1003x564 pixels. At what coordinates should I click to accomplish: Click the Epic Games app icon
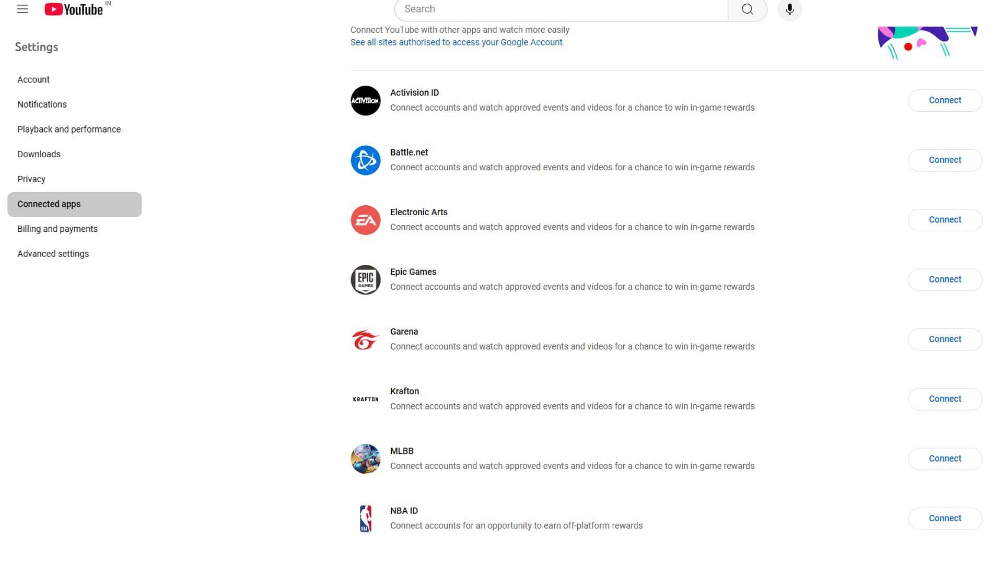pos(366,279)
